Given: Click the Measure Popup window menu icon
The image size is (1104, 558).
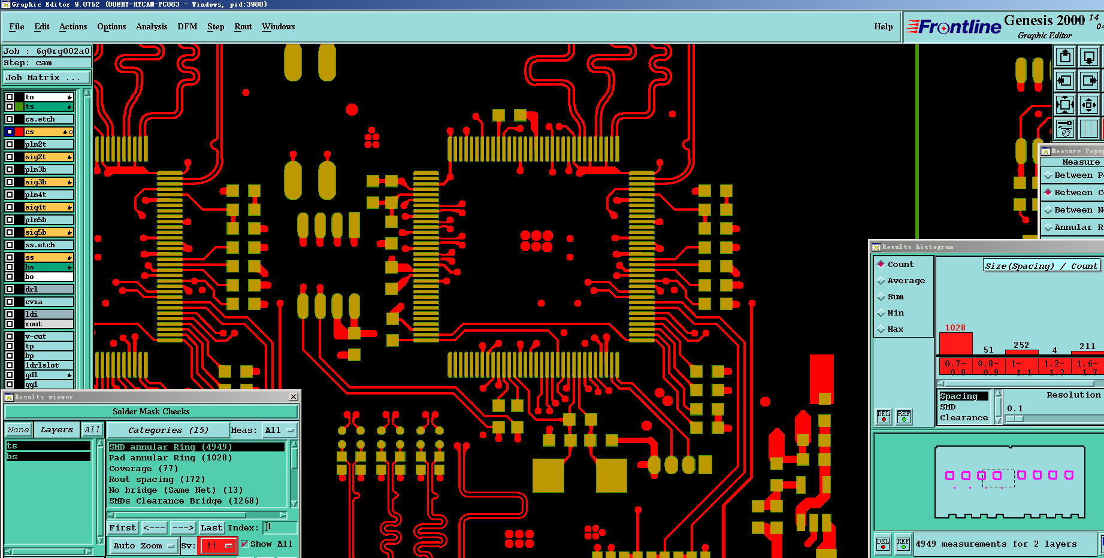Looking at the screenshot, I should [x=1046, y=151].
